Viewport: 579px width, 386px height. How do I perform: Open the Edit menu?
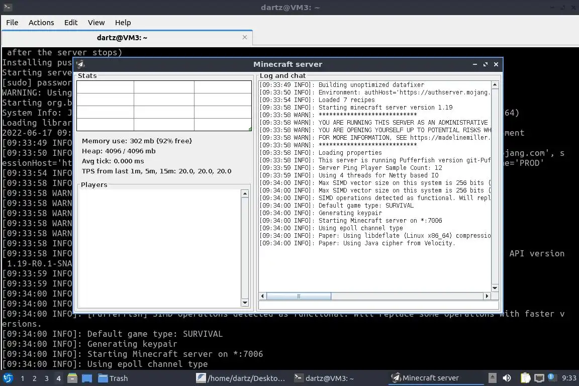click(71, 23)
